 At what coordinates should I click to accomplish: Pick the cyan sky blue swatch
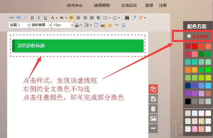(x=208, y=86)
